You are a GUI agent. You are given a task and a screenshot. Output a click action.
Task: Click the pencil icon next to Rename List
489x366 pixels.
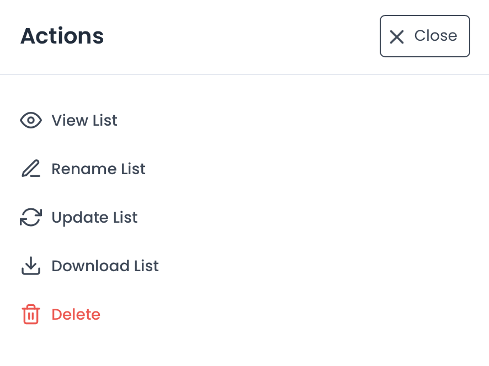[x=31, y=169]
